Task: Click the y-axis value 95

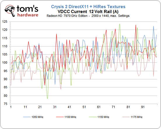Action: [x=6, y=71]
